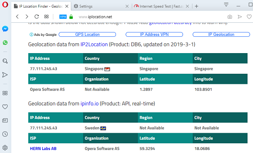The width and height of the screenshot is (253, 153).
Task: Go forward to the next page
Action: point(27,16)
